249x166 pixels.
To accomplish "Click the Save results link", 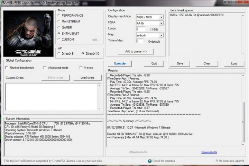I will click(x=209, y=152).
